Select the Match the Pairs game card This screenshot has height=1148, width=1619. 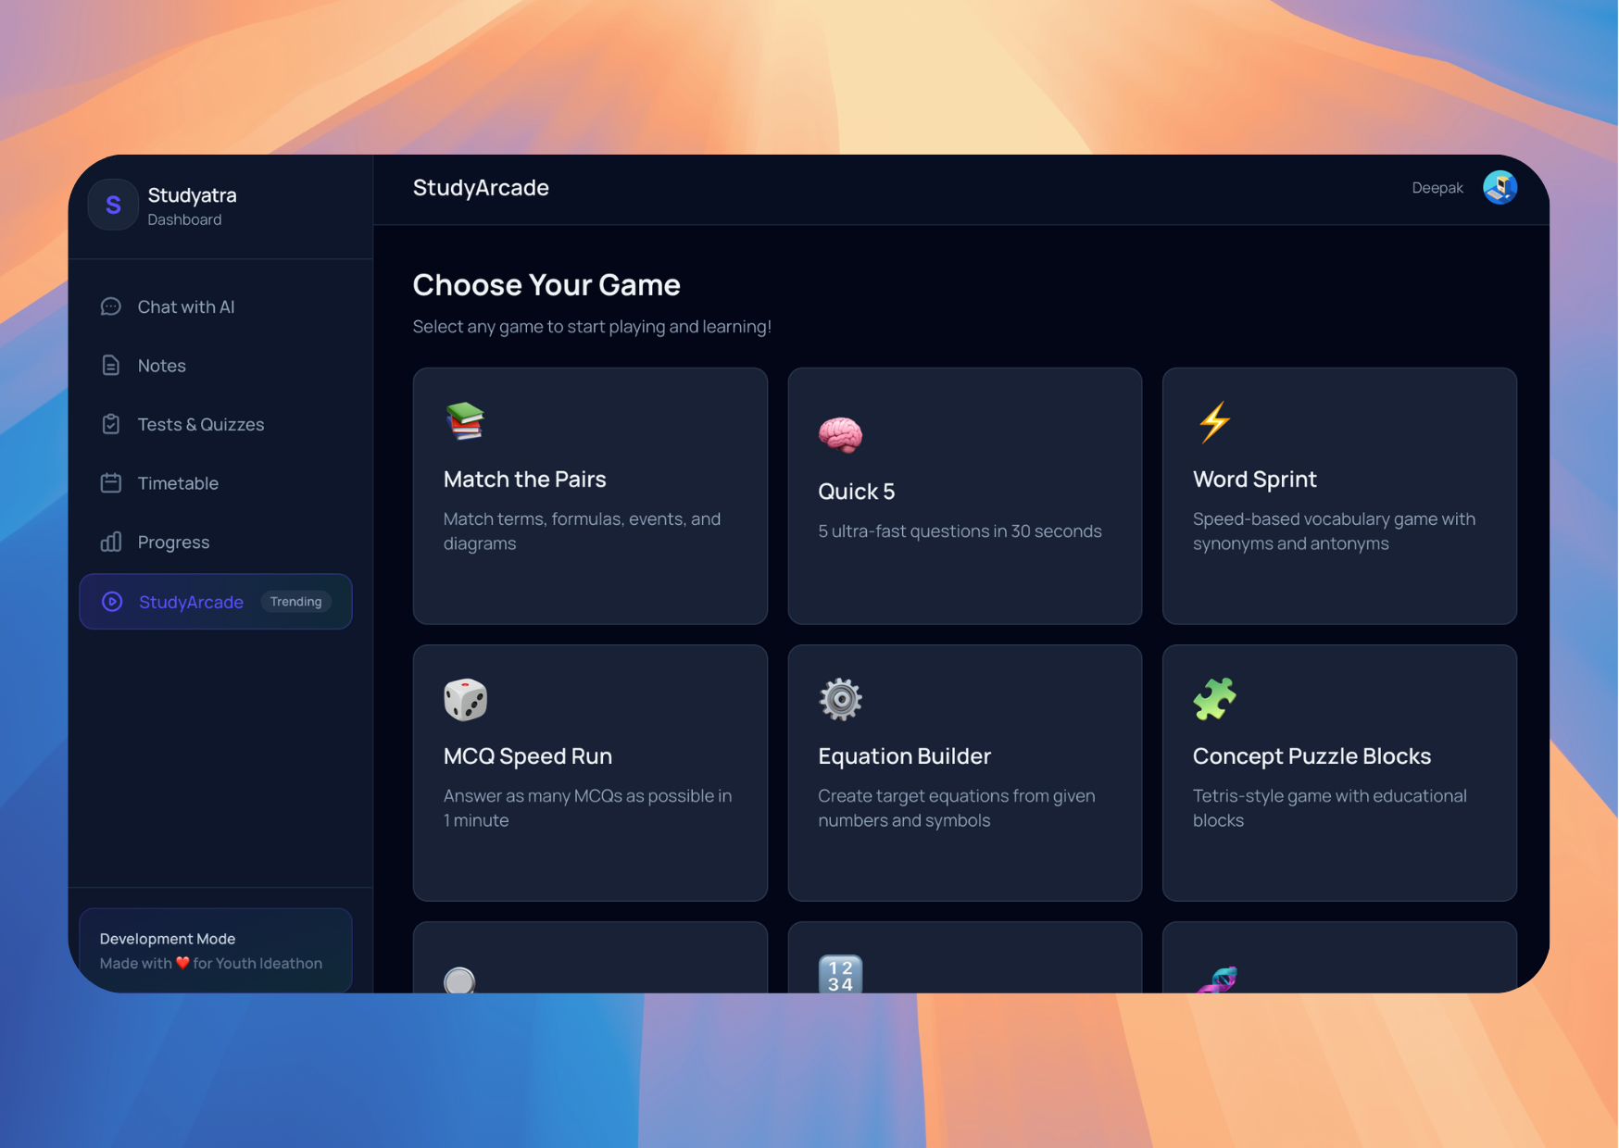tap(590, 496)
